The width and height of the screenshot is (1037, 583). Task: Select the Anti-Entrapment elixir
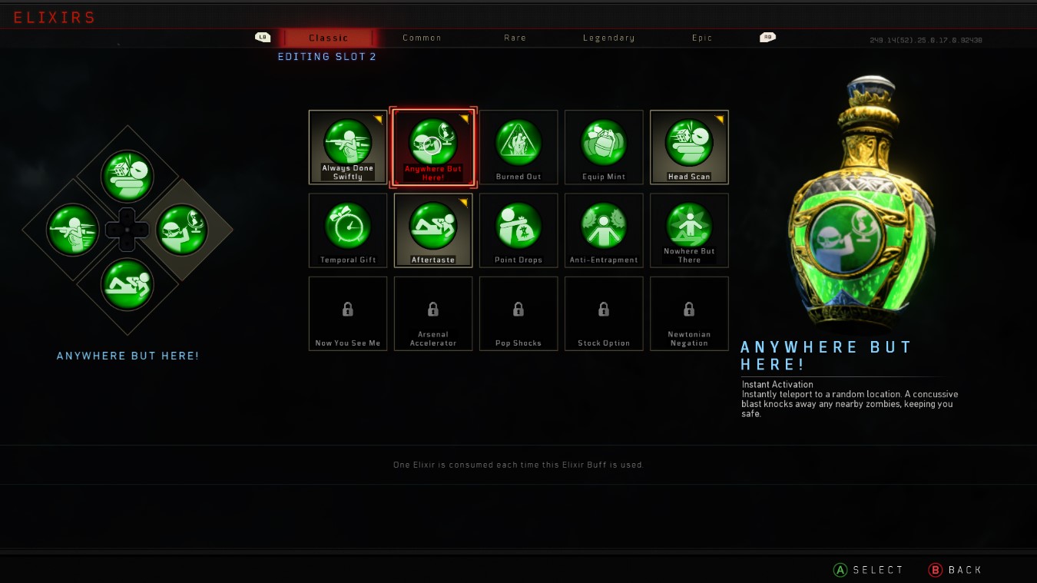click(x=604, y=230)
